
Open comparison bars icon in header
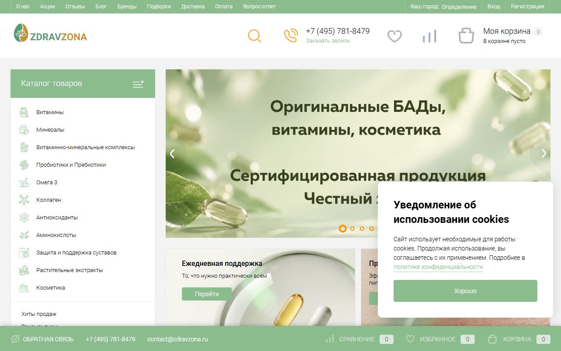point(430,36)
